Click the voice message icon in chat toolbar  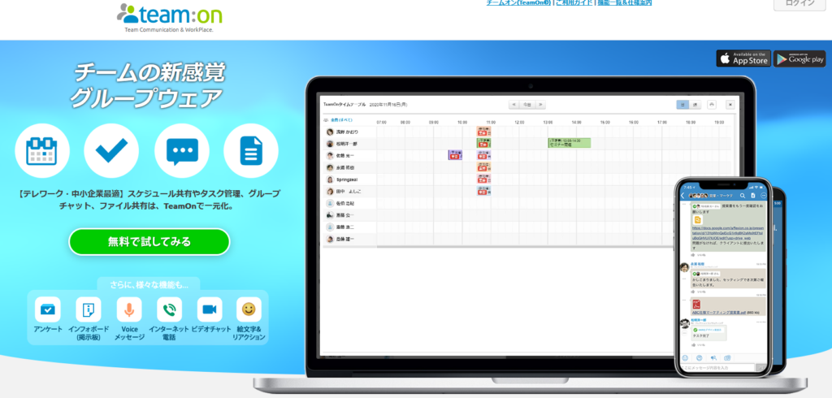tap(713, 358)
